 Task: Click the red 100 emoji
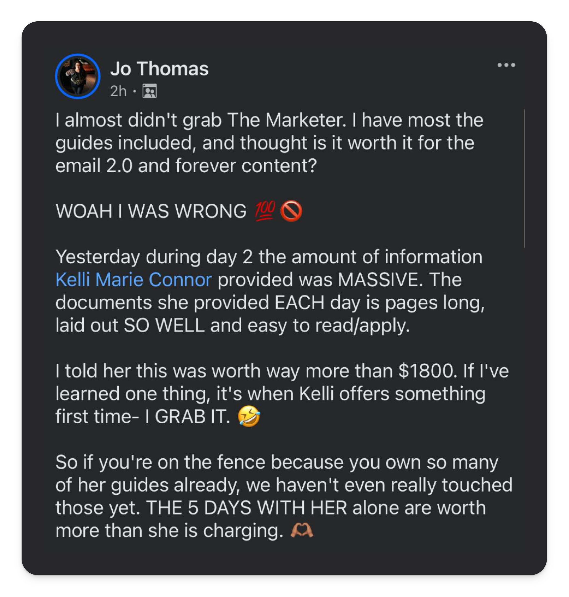pos(265,211)
